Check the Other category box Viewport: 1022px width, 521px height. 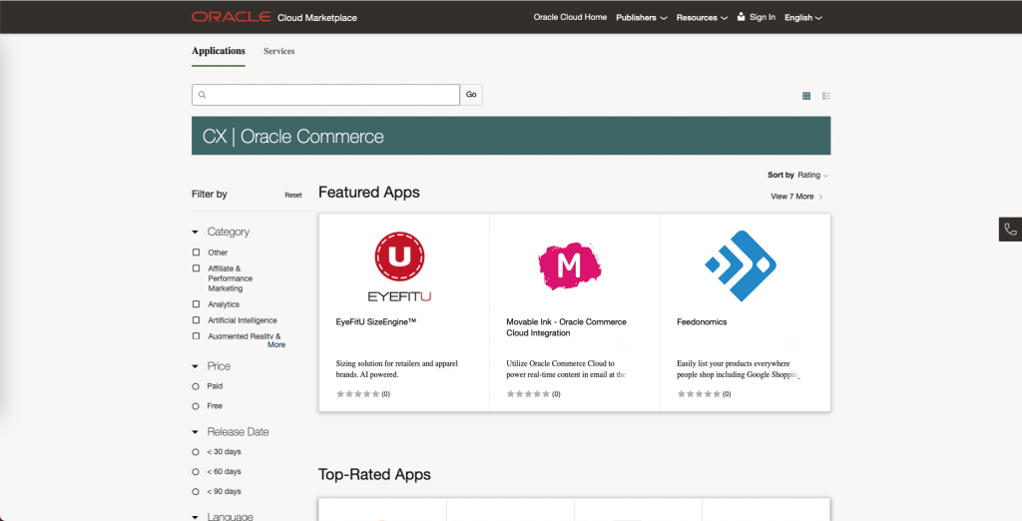click(x=197, y=253)
